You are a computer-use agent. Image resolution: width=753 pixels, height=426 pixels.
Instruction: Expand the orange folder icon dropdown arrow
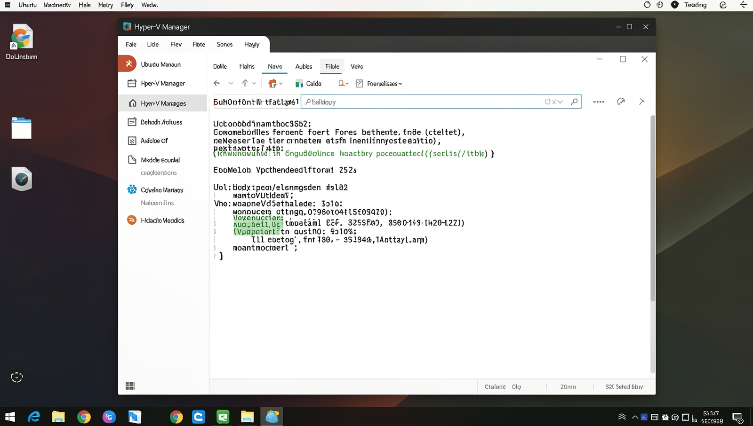tap(281, 84)
